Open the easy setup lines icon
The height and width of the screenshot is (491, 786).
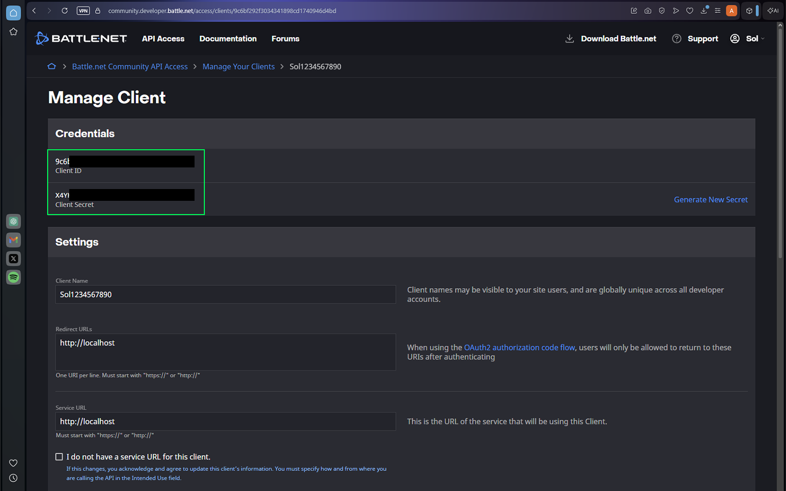(x=718, y=11)
